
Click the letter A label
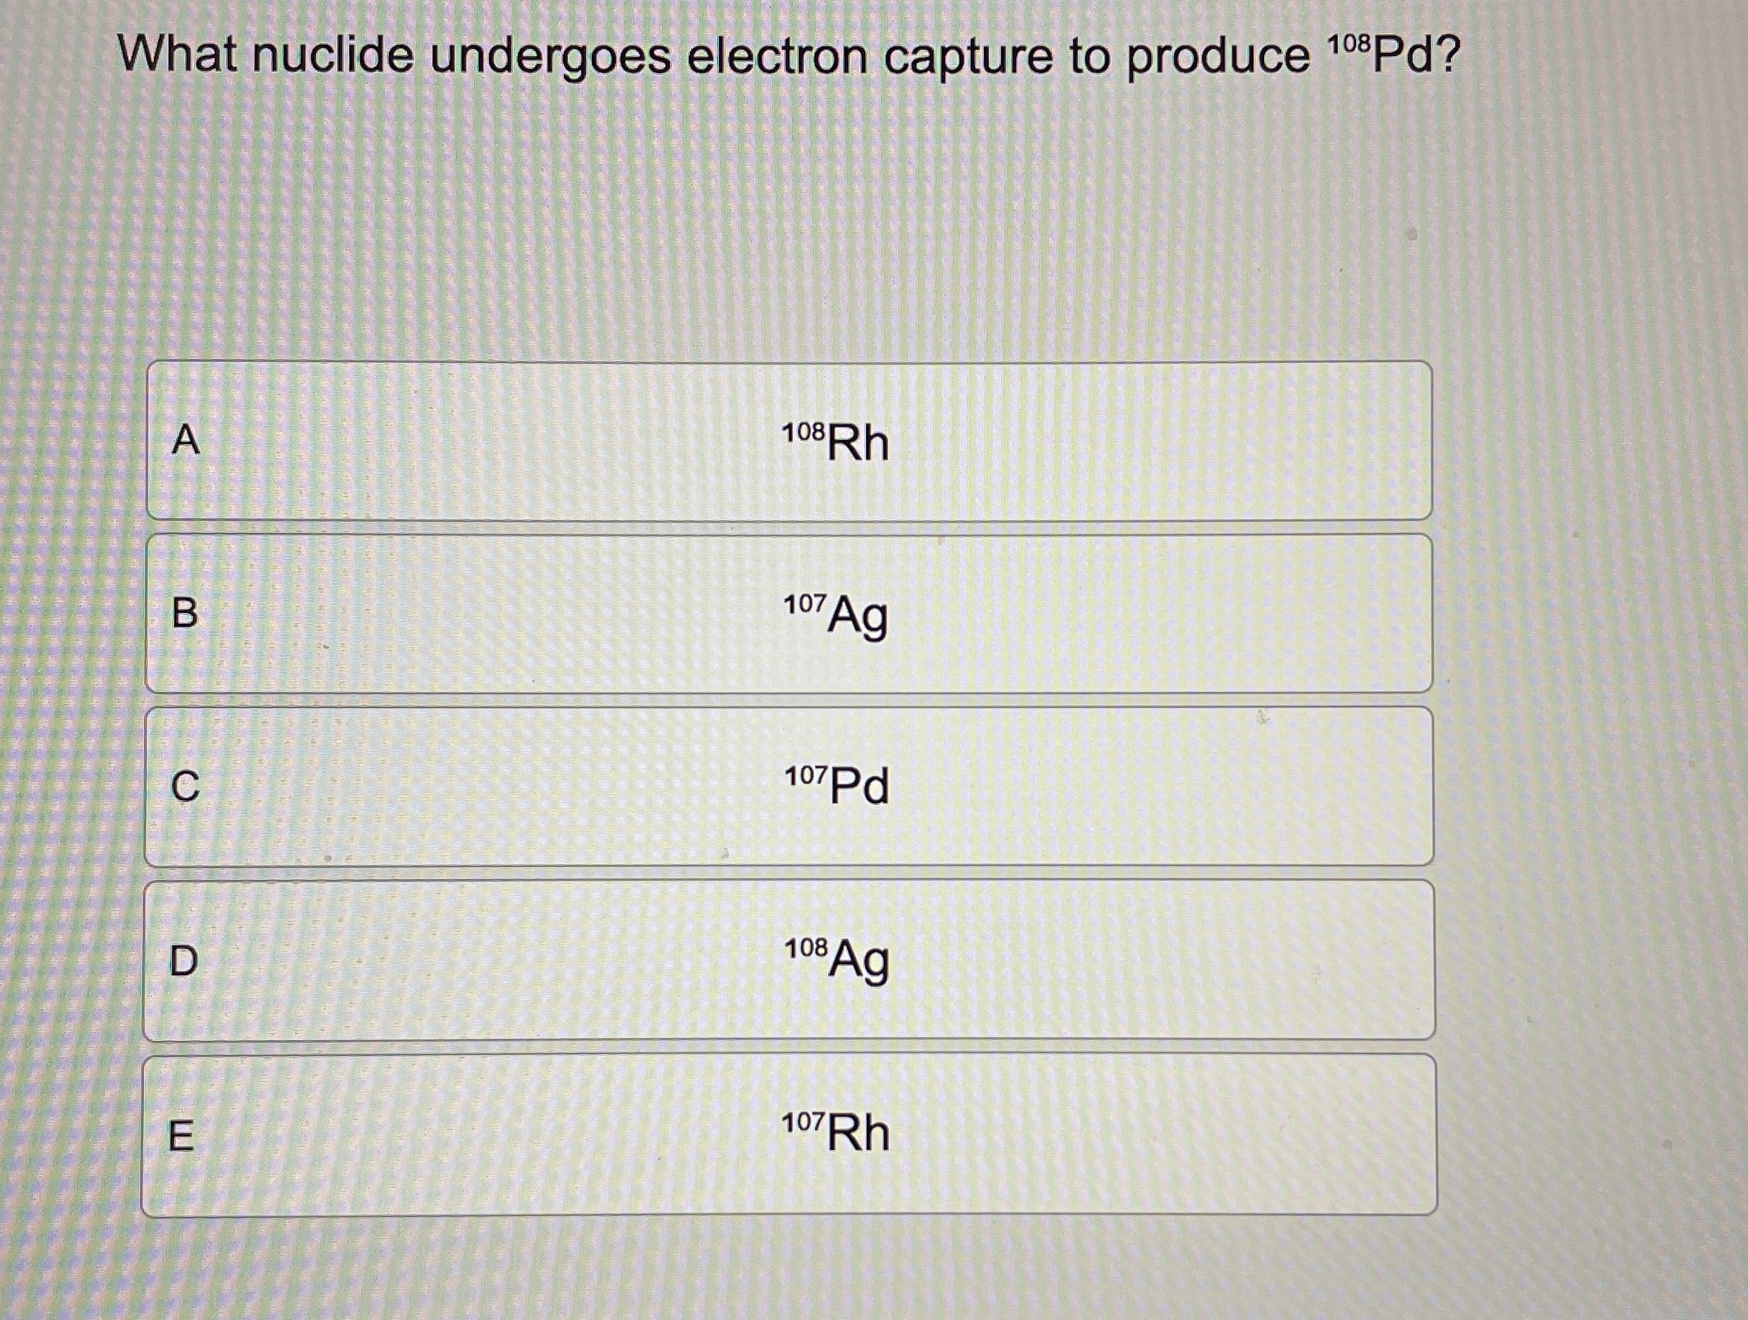coord(186,440)
